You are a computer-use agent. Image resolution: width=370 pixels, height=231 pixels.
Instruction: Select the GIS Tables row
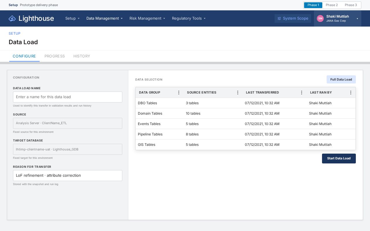point(245,145)
